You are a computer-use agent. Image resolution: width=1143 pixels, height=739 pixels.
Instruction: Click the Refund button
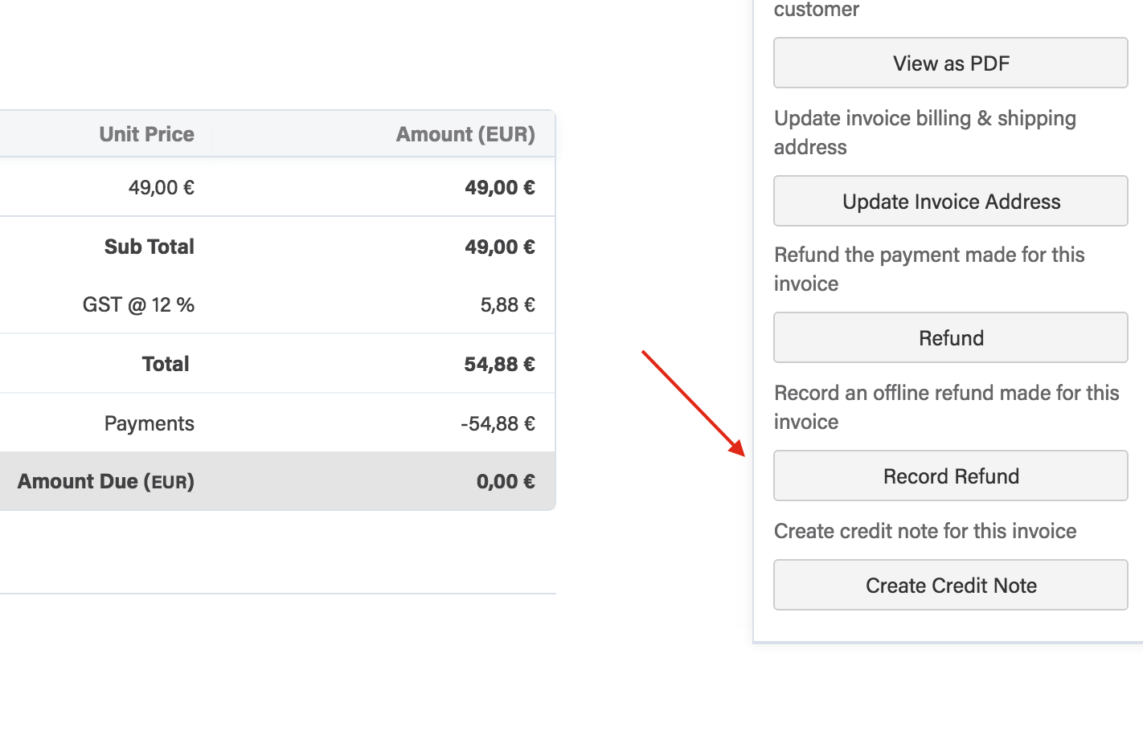click(950, 337)
